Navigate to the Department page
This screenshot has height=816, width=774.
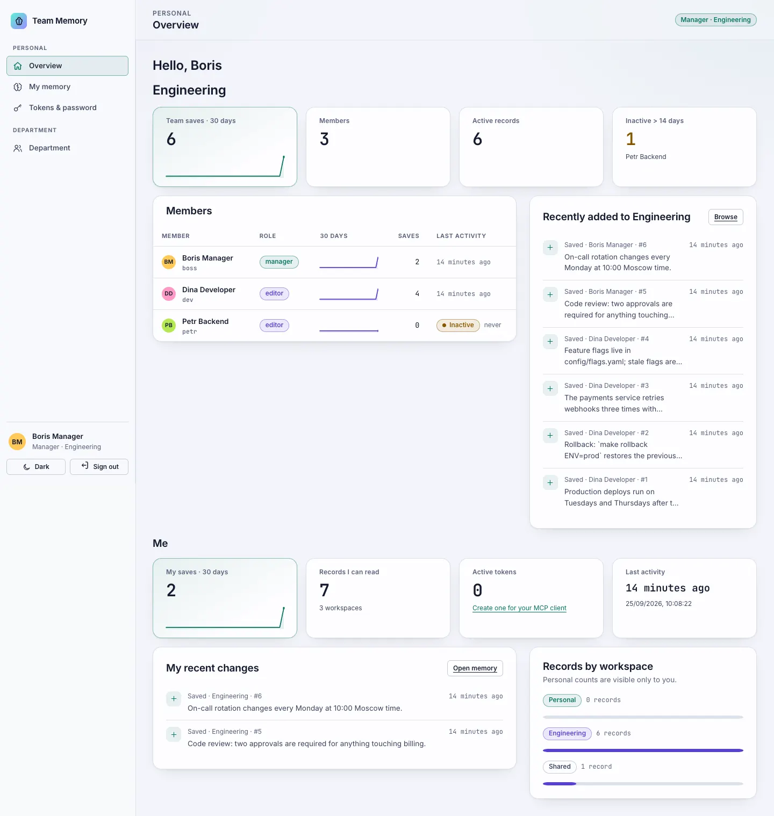point(67,148)
